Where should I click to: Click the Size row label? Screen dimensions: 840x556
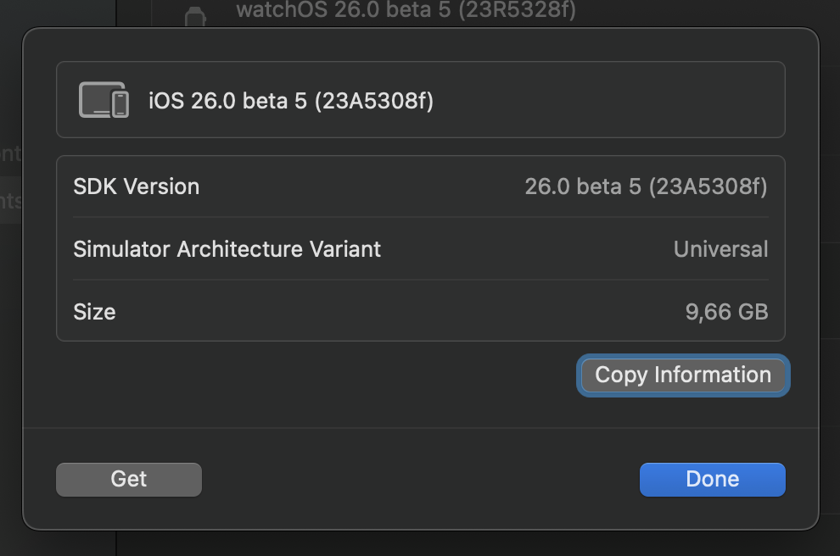click(x=94, y=312)
